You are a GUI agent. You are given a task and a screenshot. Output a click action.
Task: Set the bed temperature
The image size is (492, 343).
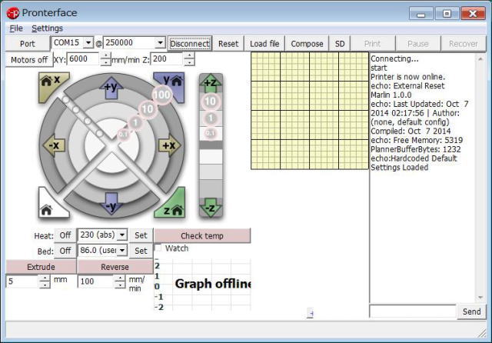point(141,251)
